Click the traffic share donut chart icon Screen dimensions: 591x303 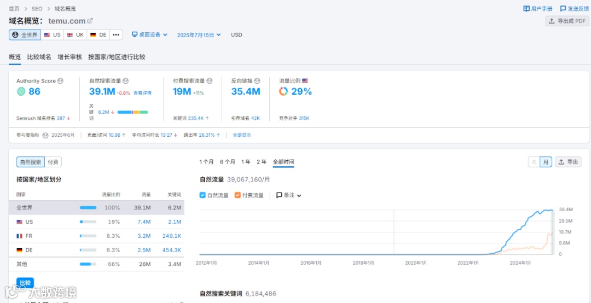coord(283,91)
